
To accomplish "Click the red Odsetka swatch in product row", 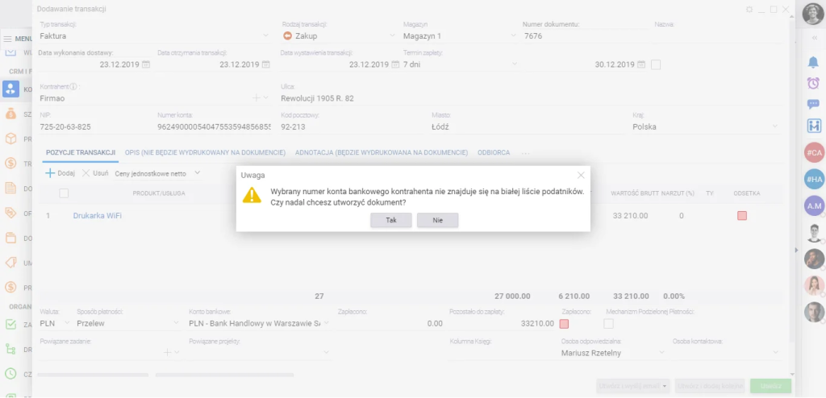I will click(x=741, y=216).
